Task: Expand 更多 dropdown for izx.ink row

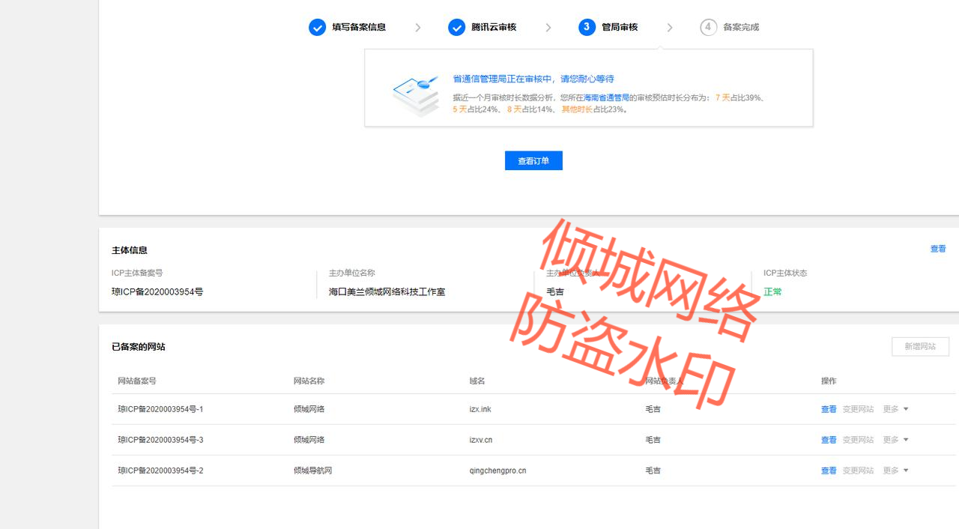Action: [895, 410]
